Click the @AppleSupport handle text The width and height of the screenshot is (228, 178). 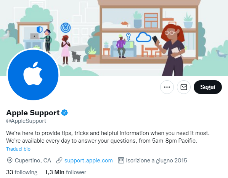[26, 121]
